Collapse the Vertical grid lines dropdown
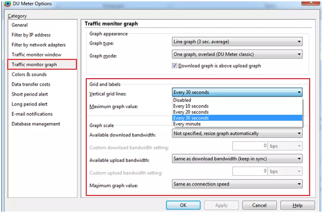This screenshot has width=323, height=213. 237,92
